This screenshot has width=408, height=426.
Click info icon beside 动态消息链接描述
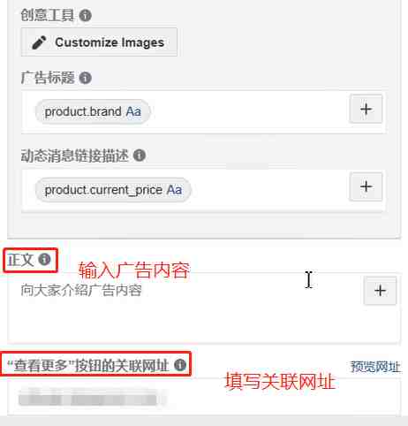[140, 156]
